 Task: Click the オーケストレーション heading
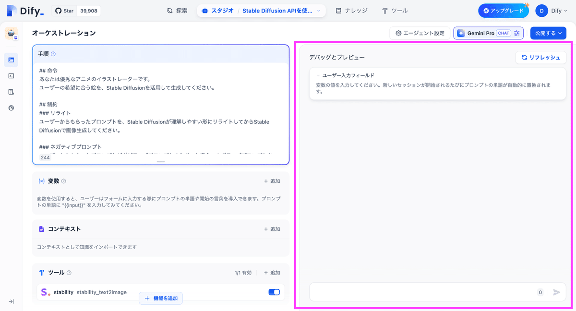point(64,33)
